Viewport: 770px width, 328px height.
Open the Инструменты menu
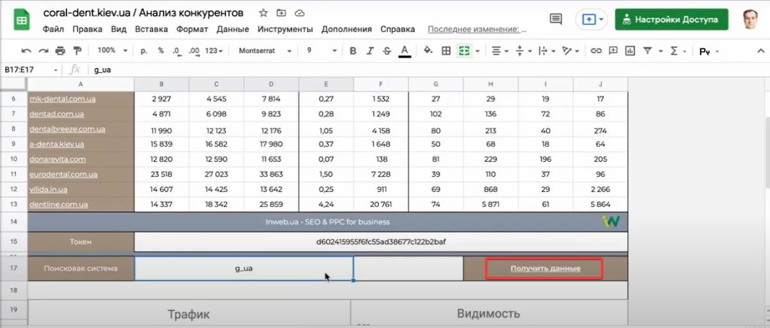(x=285, y=29)
